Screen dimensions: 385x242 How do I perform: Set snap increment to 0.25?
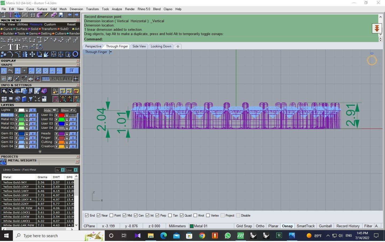[53, 79]
